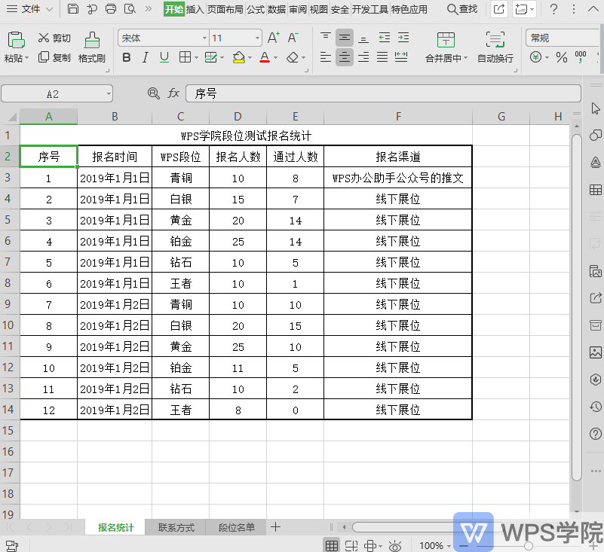
Task: Apply the yellow fill color bucket
Action: (239, 58)
